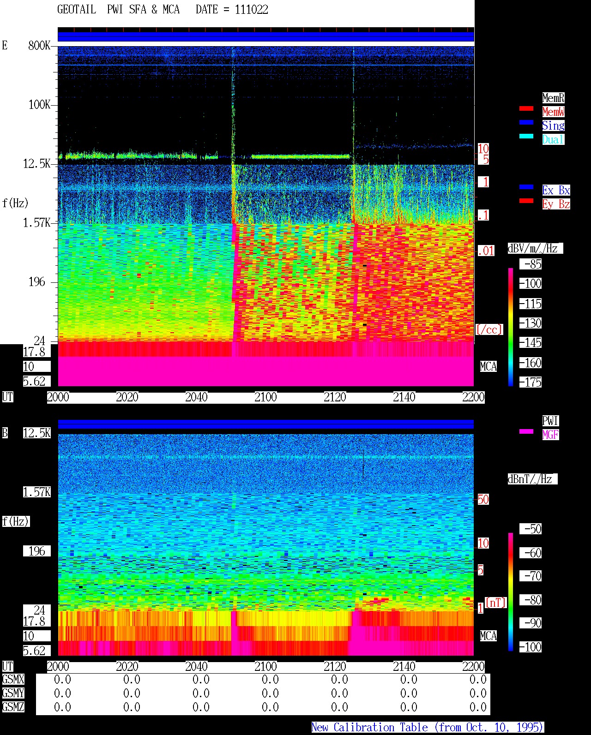Click the 800K frequency axis label

click(39, 46)
